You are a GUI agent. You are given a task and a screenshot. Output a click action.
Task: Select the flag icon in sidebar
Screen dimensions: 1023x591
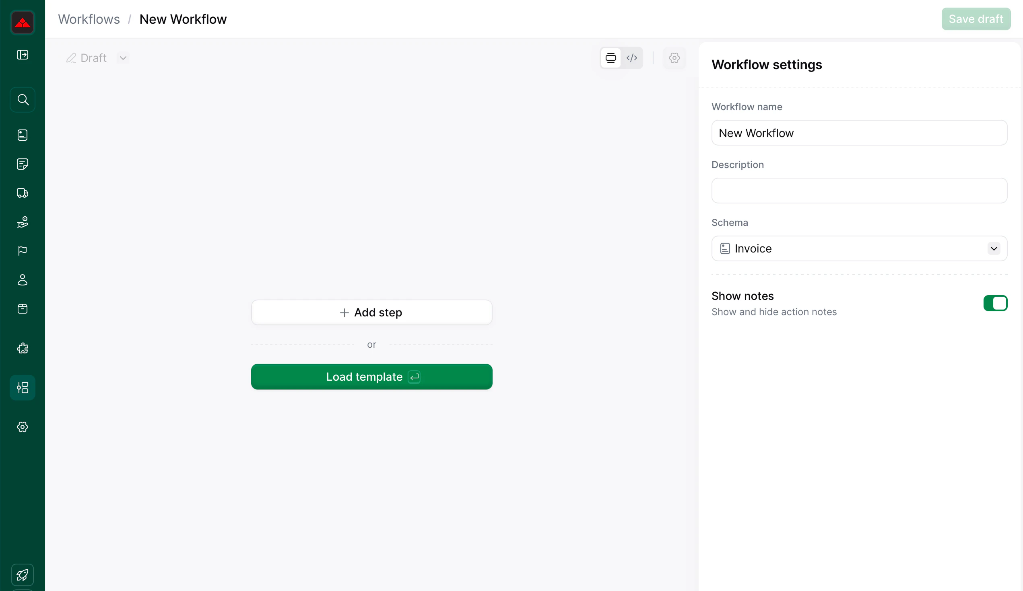click(22, 251)
